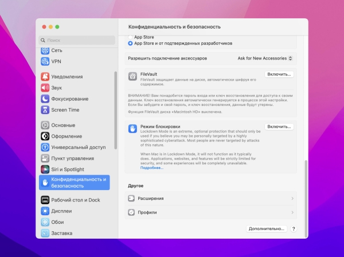Viewport: 344px width, 257px height.
Task: Open Ask for New Accessories dropdown
Action: point(265,58)
